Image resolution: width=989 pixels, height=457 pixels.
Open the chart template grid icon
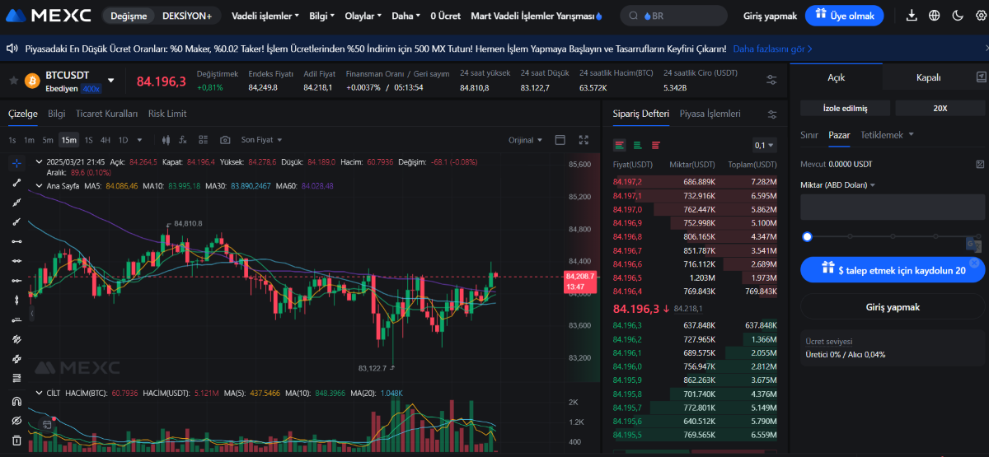(x=204, y=140)
